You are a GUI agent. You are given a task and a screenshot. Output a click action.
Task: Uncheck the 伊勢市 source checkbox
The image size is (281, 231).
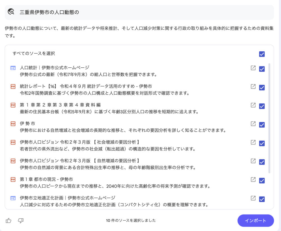(262, 125)
